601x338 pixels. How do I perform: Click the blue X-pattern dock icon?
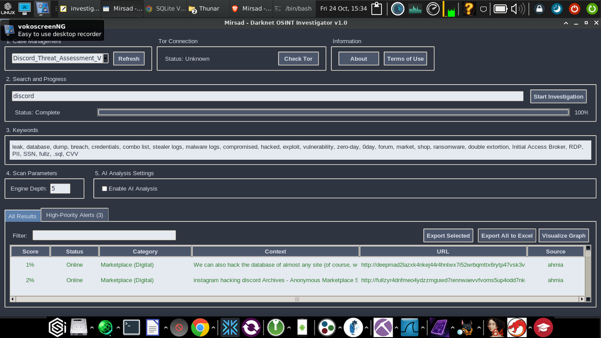[230, 328]
